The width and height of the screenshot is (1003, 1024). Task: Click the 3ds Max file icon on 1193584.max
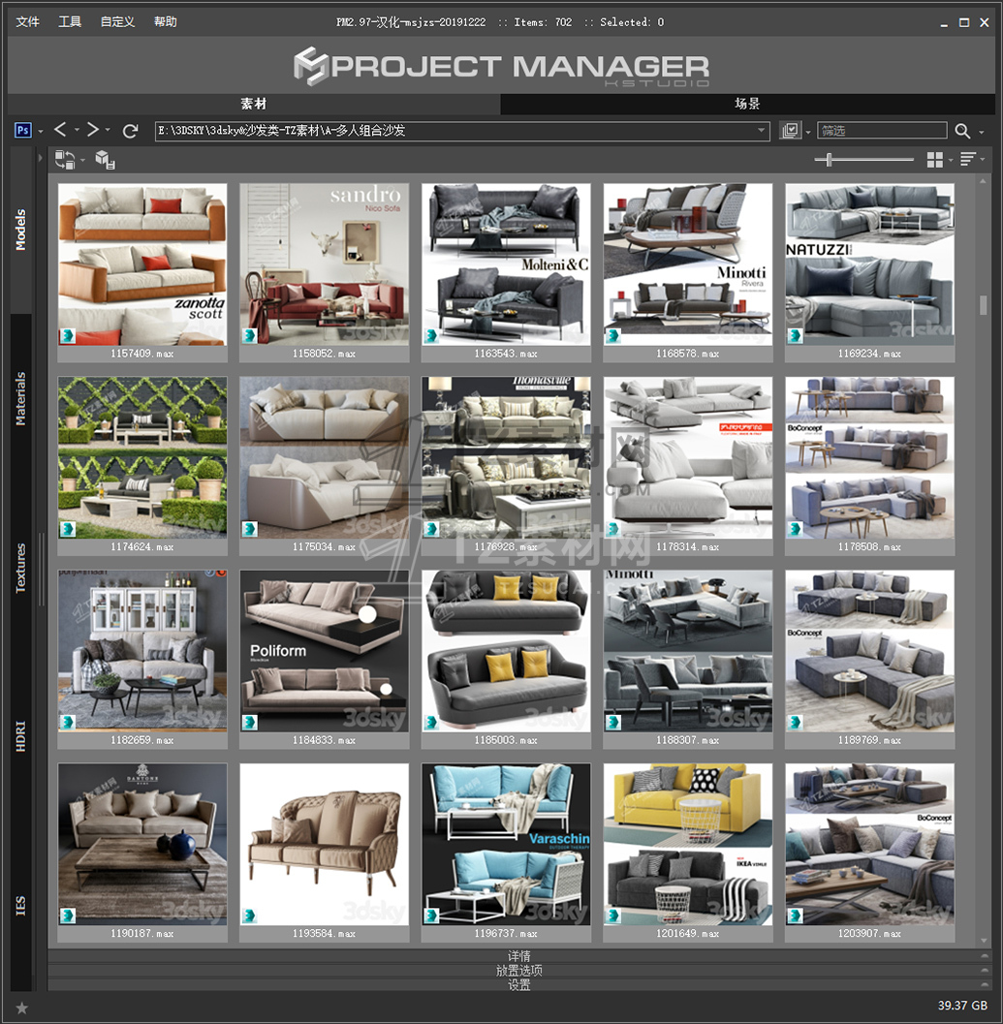point(250,915)
